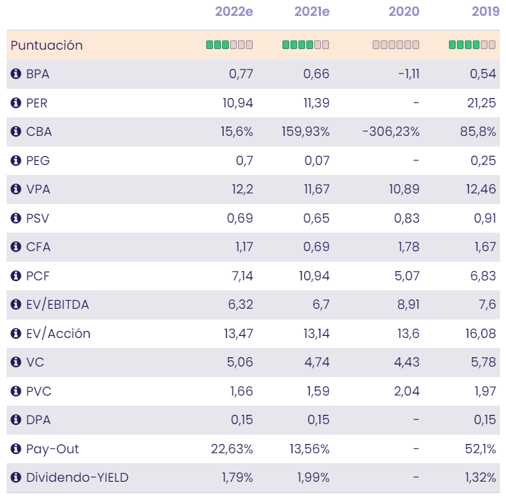Image resolution: width=506 pixels, height=503 pixels.
Task: Click the 2019 column header
Action: (485, 11)
